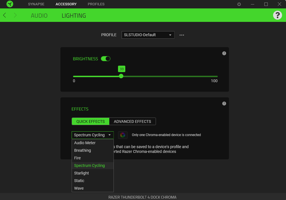
Task: Select the Lighting section
Action: coord(74,16)
